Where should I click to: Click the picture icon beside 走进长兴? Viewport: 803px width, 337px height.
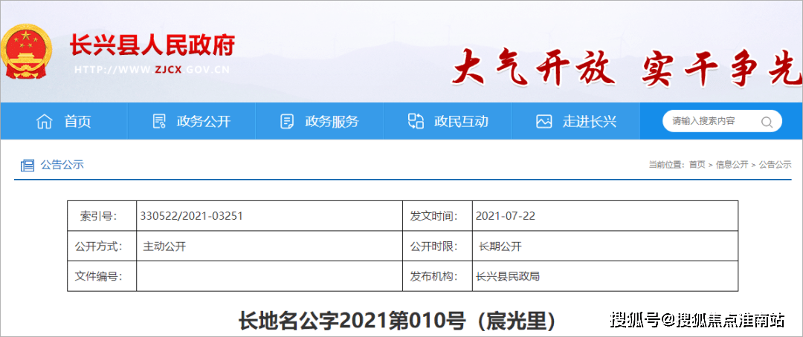point(544,122)
